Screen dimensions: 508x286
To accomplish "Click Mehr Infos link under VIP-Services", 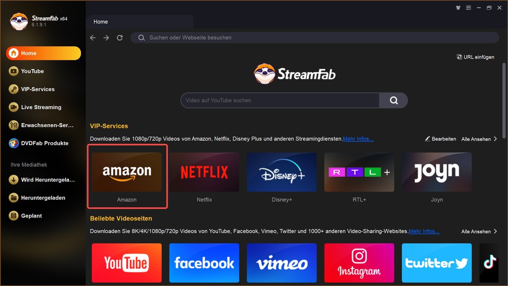I will [x=358, y=139].
